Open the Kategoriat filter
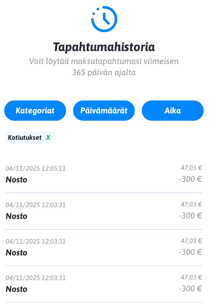Screen dimensions: 209x304 (35, 111)
